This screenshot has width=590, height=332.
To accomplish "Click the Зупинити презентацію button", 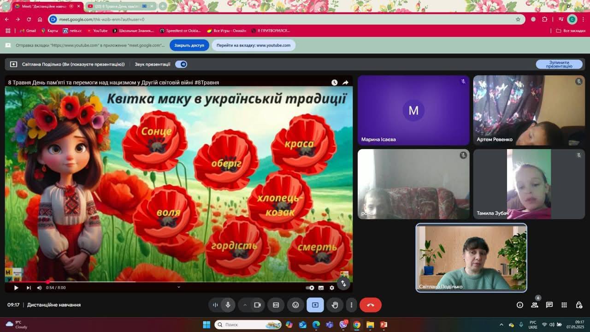I will click(x=559, y=64).
